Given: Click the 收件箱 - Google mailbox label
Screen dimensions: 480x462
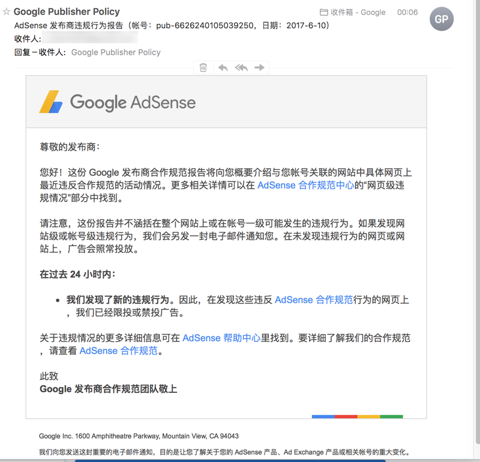Looking at the screenshot, I should coord(358,12).
